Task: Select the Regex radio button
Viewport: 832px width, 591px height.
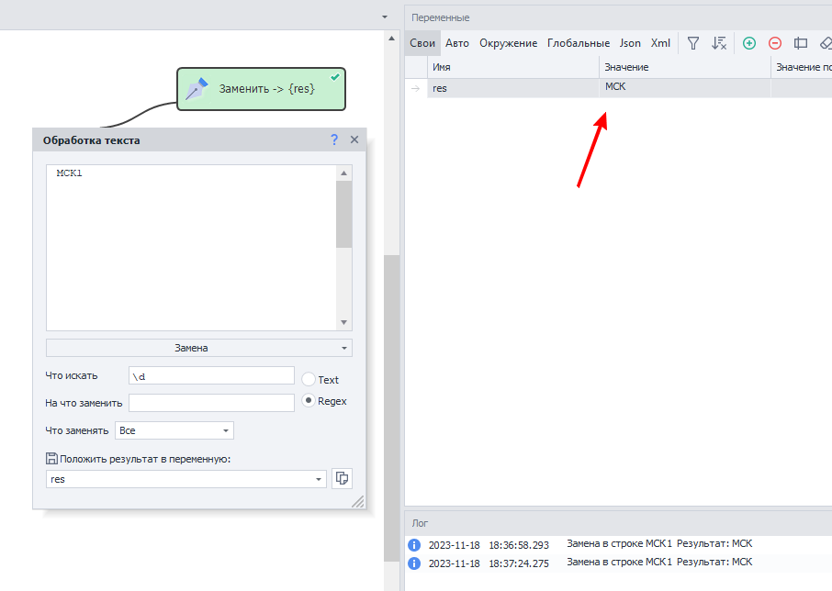Action: [x=309, y=401]
